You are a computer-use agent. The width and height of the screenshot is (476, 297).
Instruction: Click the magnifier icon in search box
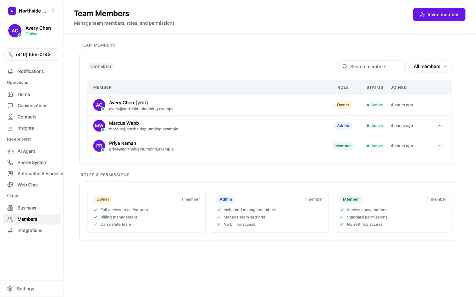345,67
